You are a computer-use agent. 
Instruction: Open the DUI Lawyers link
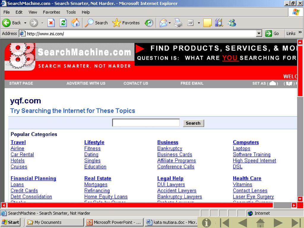tap(171, 184)
